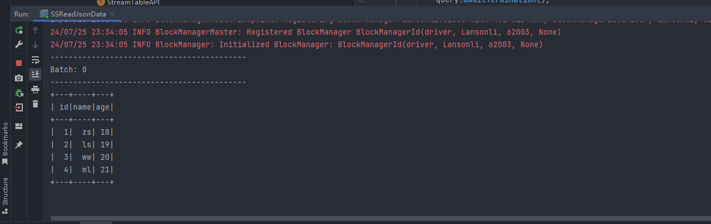Screen dimensions: 711x224
Task: Toggle soft-wrap for console output
Action: tap(35, 60)
